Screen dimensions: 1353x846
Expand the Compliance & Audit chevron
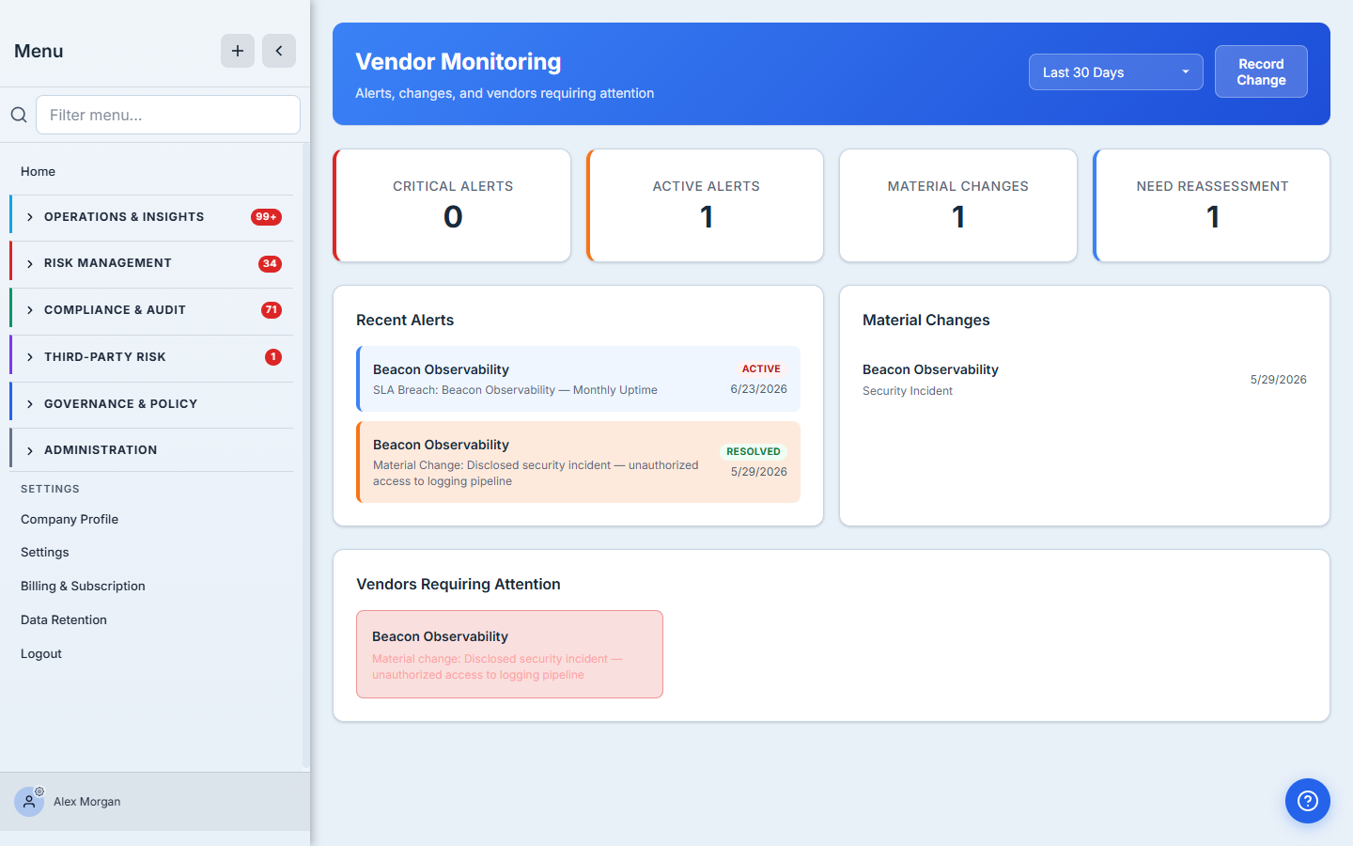point(30,310)
